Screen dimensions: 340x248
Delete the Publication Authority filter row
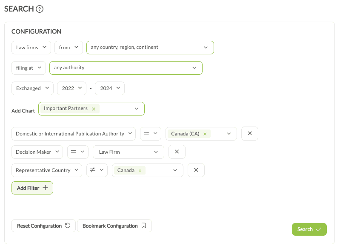(x=250, y=133)
